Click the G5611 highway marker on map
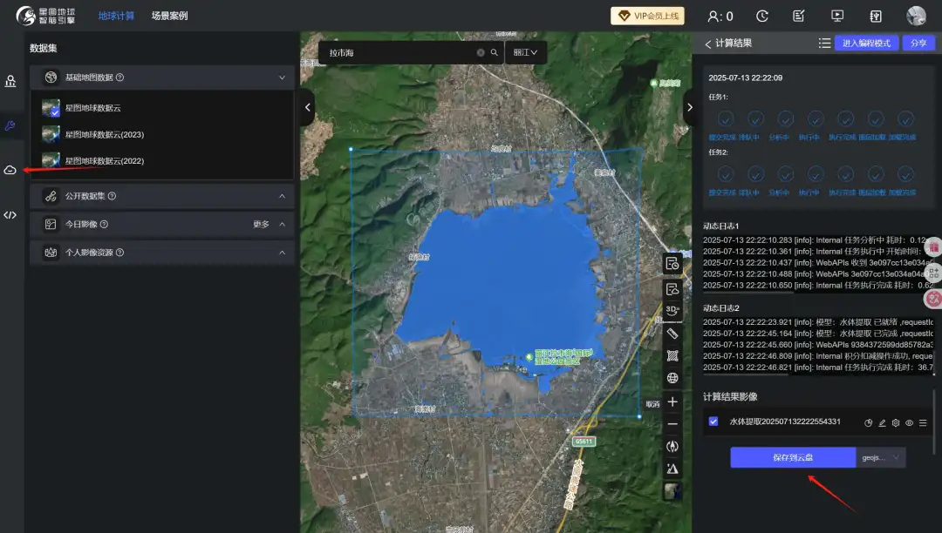 click(x=584, y=442)
